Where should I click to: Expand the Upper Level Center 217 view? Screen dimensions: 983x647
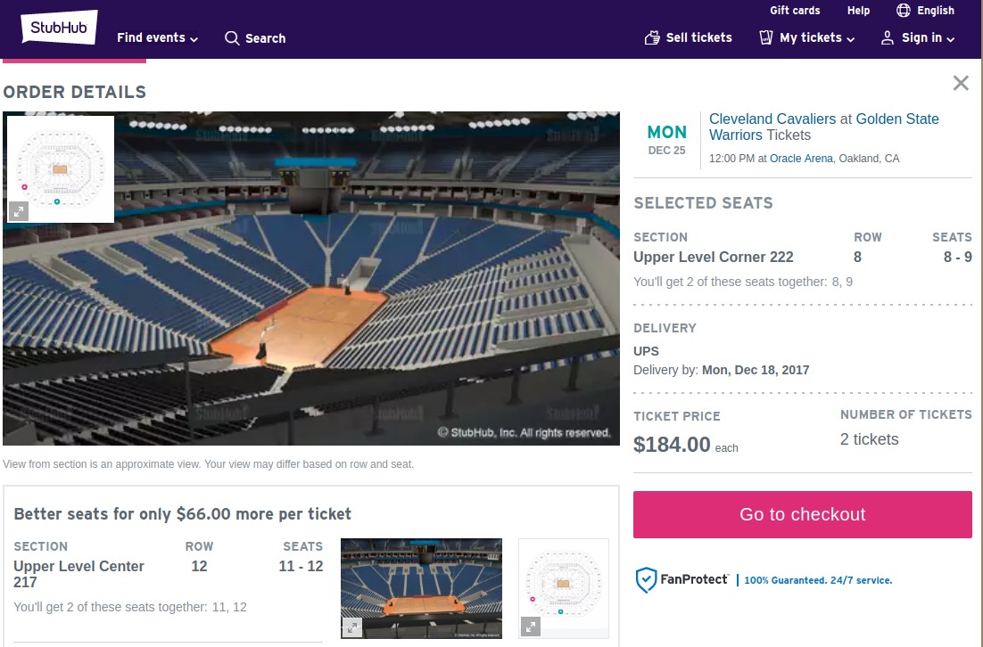click(352, 627)
